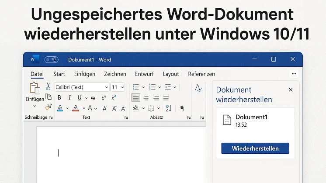The image size is (326, 183).
Task: Toggle italic formatting with the I button
Action: tap(69, 97)
